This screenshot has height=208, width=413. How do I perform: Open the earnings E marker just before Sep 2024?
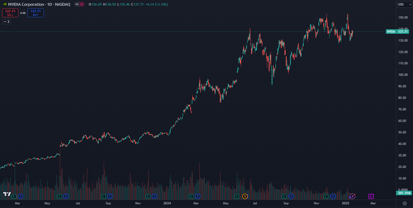(x=284, y=196)
